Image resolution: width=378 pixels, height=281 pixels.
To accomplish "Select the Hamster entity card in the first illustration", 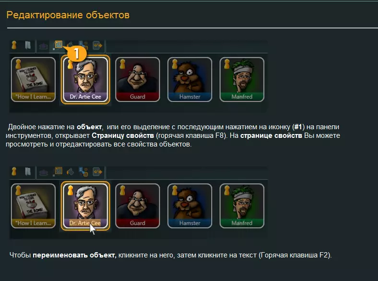I will (190, 79).
